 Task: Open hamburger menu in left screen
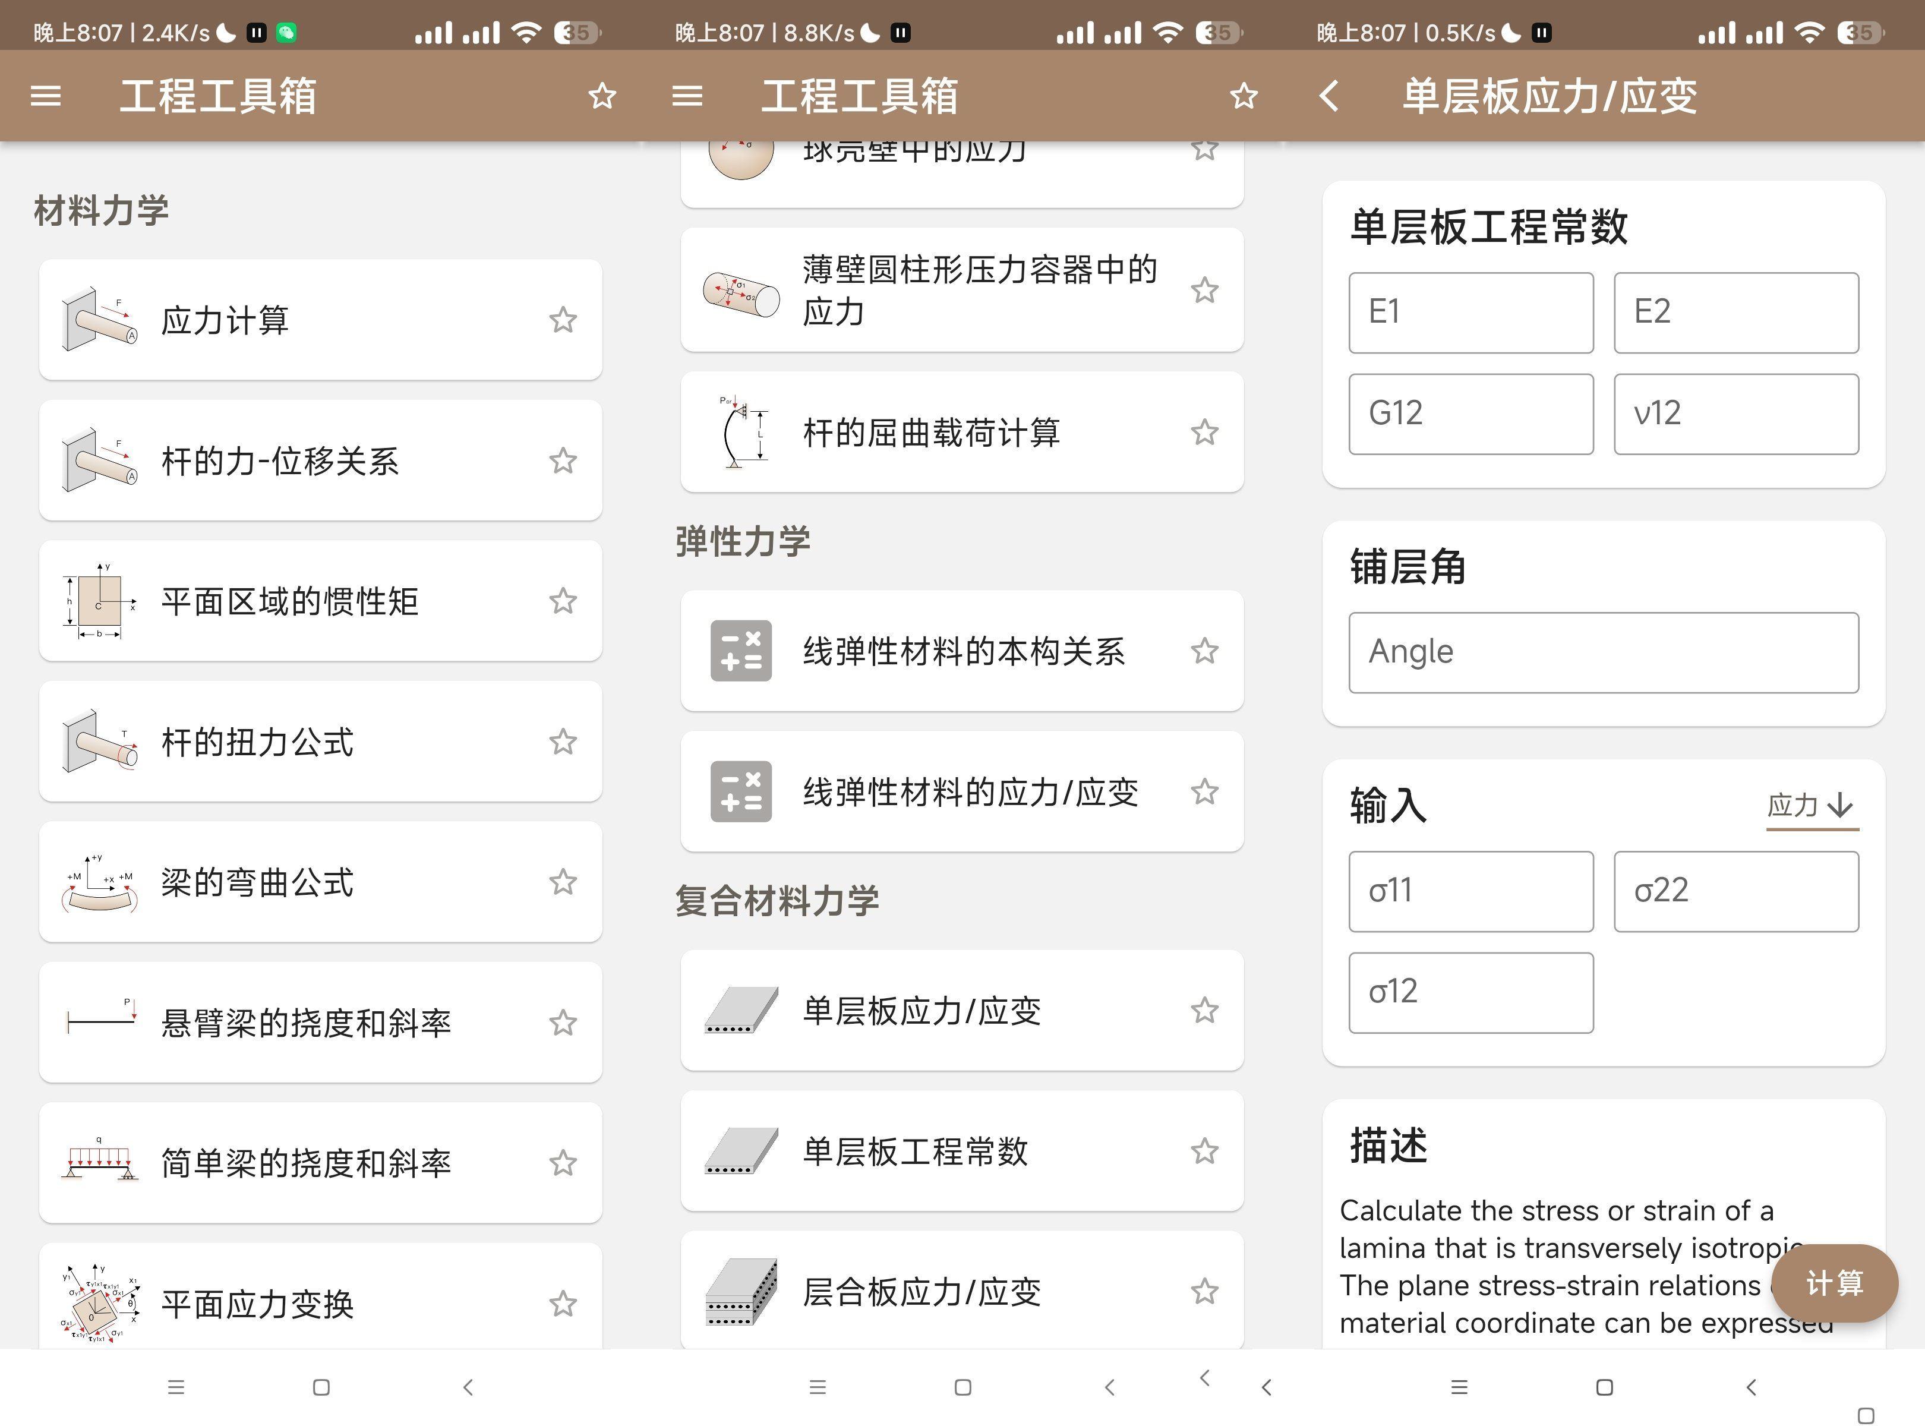[46, 96]
